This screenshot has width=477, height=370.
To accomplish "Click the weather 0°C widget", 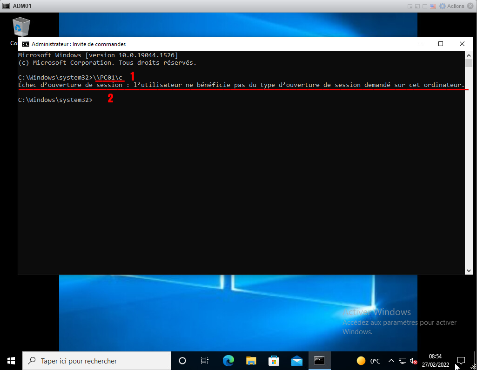I will (369, 361).
